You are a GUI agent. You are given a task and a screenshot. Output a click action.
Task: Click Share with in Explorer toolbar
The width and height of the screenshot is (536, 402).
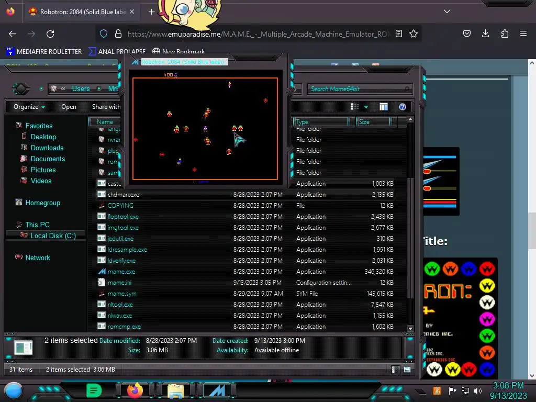coord(106,107)
